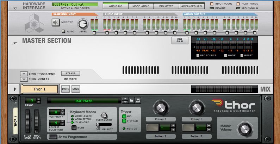280x144 pixels.
Task: Decrease pitch bend Range value
Action: 39,102
